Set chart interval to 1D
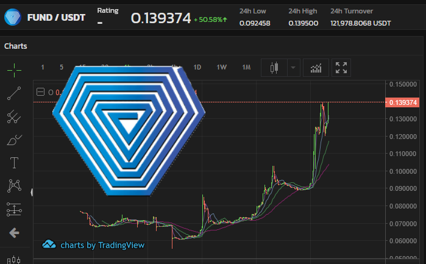This screenshot has width=426, height=264. [197, 67]
